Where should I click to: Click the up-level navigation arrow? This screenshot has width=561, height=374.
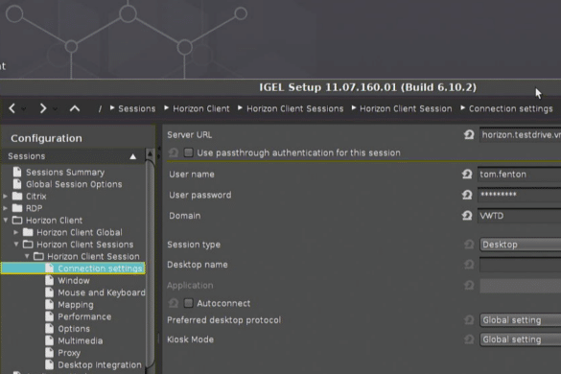click(75, 108)
